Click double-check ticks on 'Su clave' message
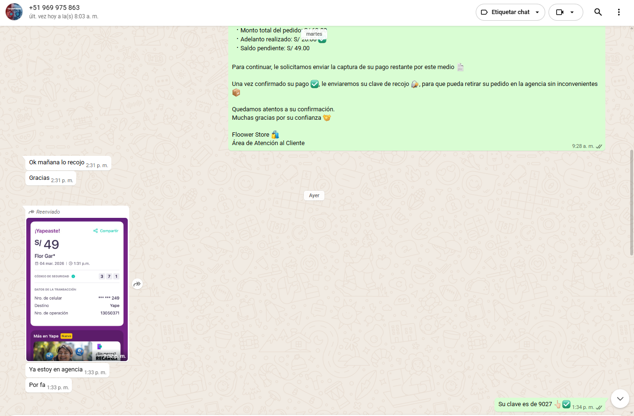The image size is (634, 416). (599, 408)
